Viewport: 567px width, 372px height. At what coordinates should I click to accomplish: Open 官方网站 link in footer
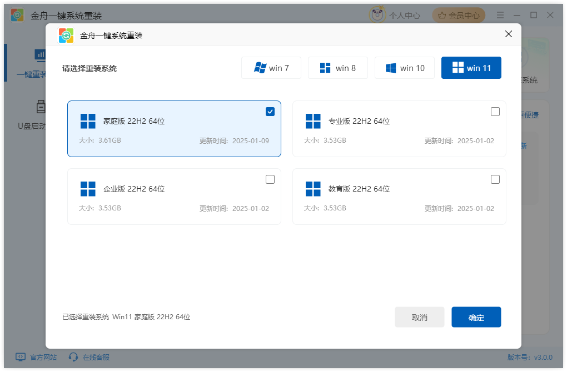tap(43, 357)
